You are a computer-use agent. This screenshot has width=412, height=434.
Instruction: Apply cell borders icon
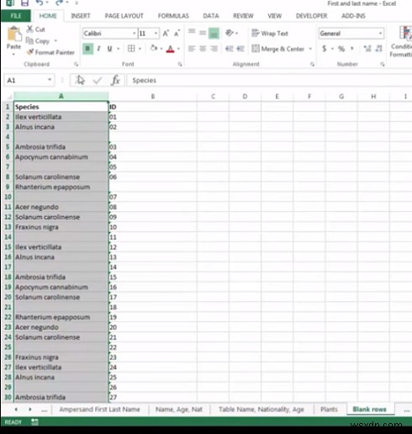131,49
